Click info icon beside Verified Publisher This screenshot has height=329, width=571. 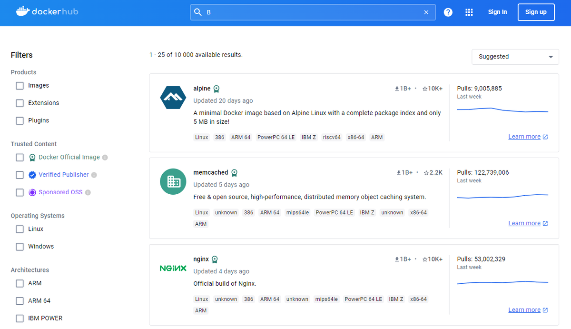(94, 175)
